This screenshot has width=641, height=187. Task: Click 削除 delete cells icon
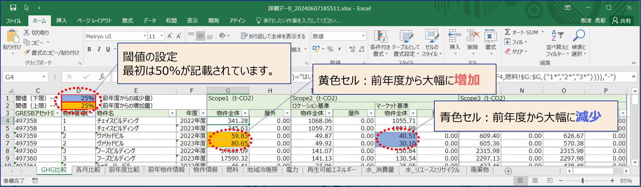(x=473, y=36)
